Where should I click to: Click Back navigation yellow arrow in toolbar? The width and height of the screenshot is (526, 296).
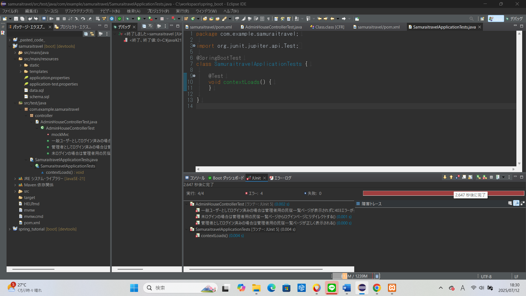[x=332, y=19]
